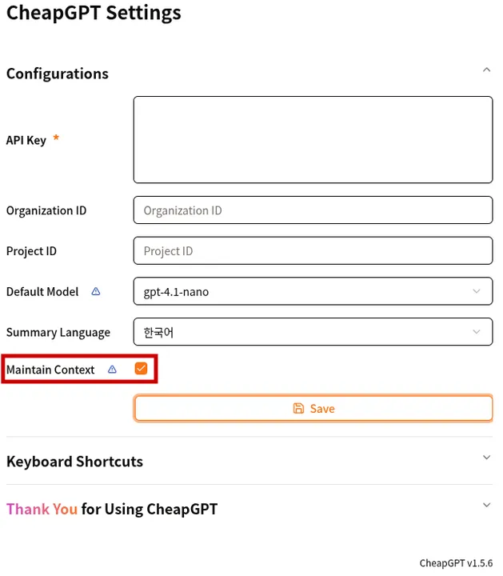Collapse the Configurations section header

(x=58, y=74)
